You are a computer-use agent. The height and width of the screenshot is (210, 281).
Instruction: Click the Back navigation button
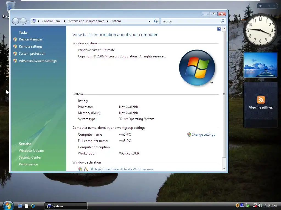pos(15,21)
